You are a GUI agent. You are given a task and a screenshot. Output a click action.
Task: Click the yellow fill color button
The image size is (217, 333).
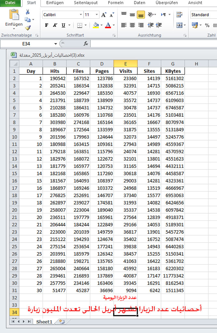(x=96, y=25)
